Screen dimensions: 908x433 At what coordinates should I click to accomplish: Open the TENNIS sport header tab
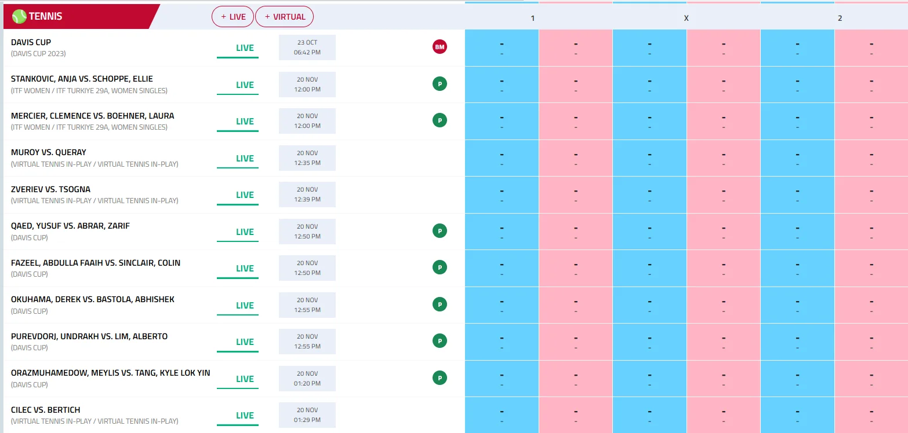click(x=81, y=16)
